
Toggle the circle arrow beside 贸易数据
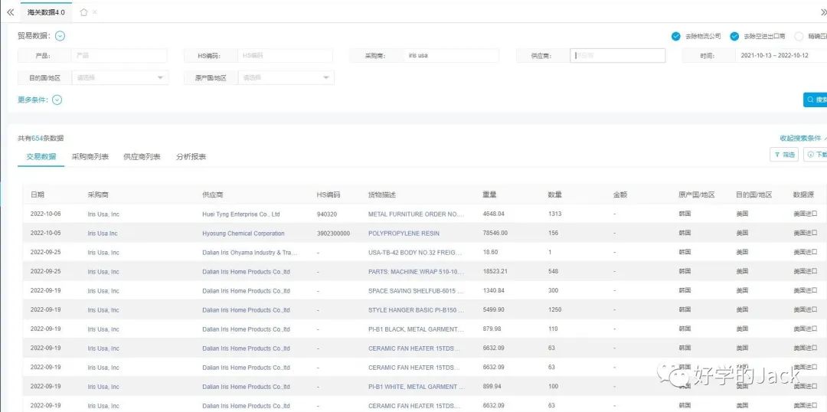[60, 36]
